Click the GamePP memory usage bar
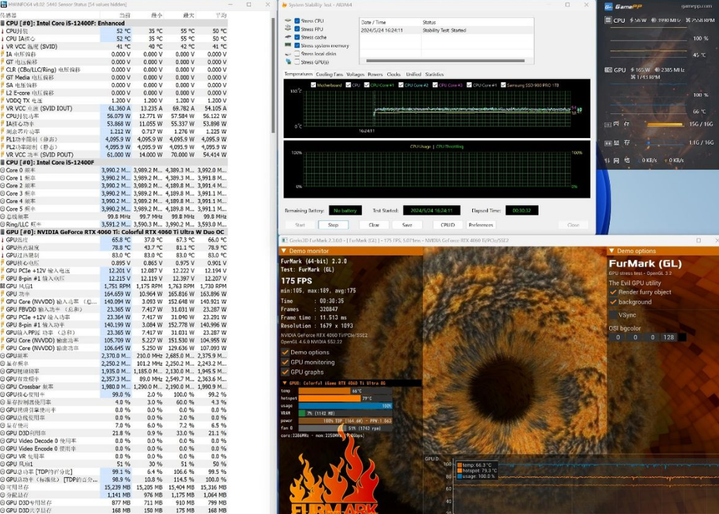This screenshot has height=514, width=719. point(666,124)
